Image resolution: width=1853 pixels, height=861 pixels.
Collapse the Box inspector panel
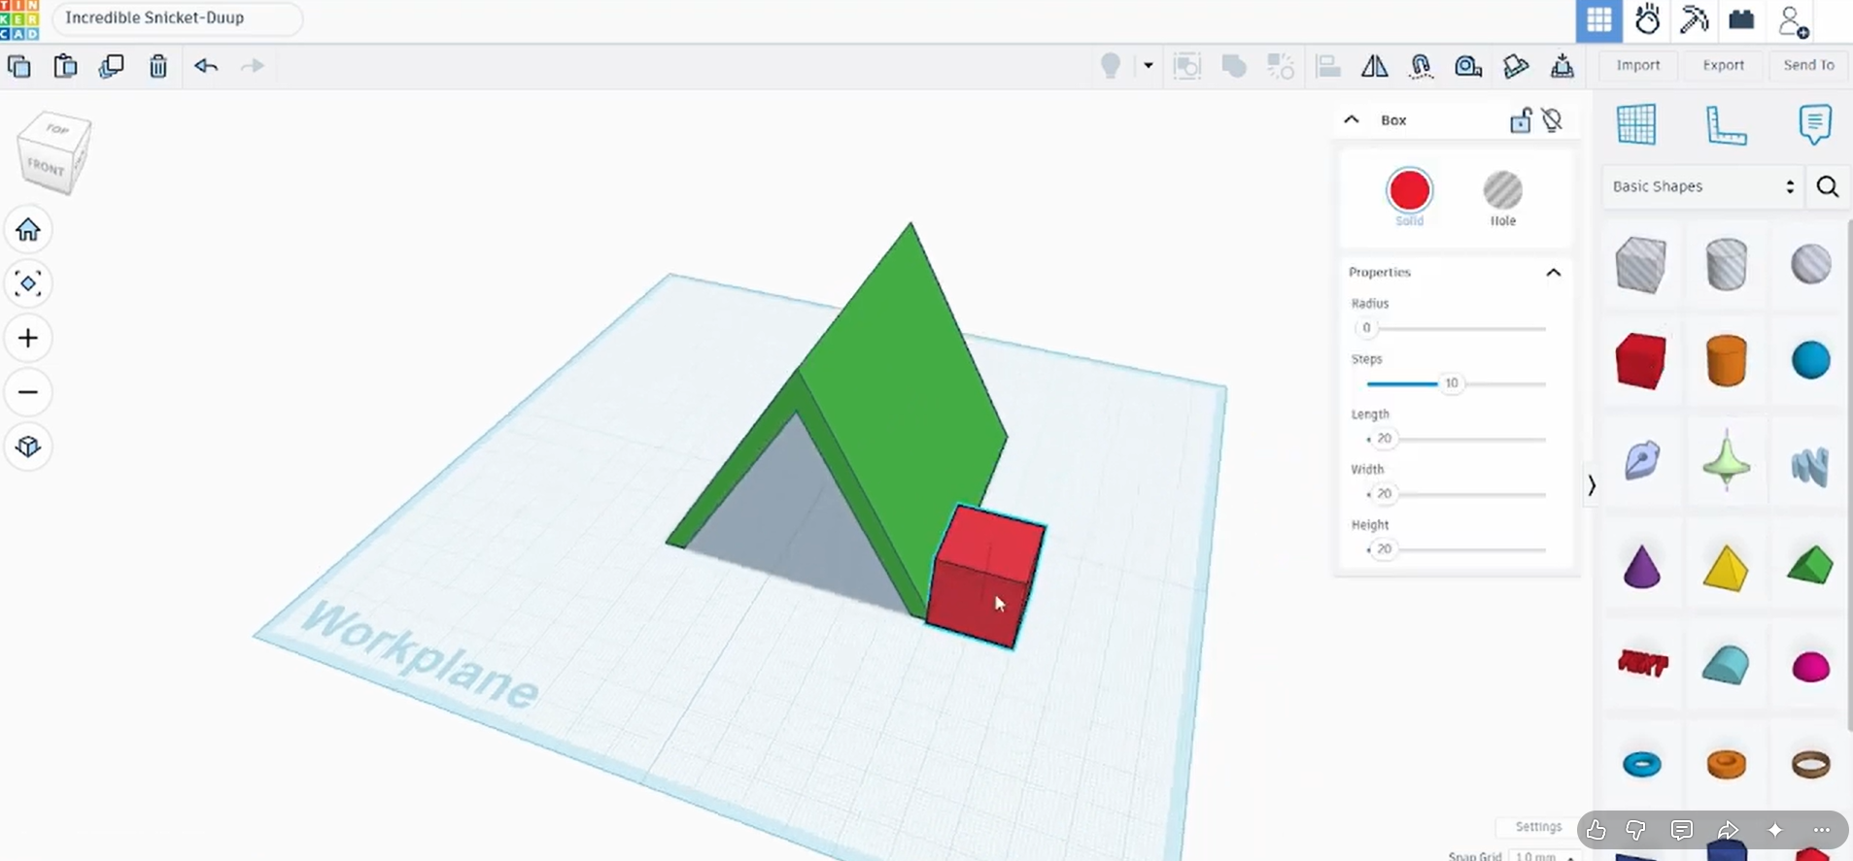(1352, 120)
